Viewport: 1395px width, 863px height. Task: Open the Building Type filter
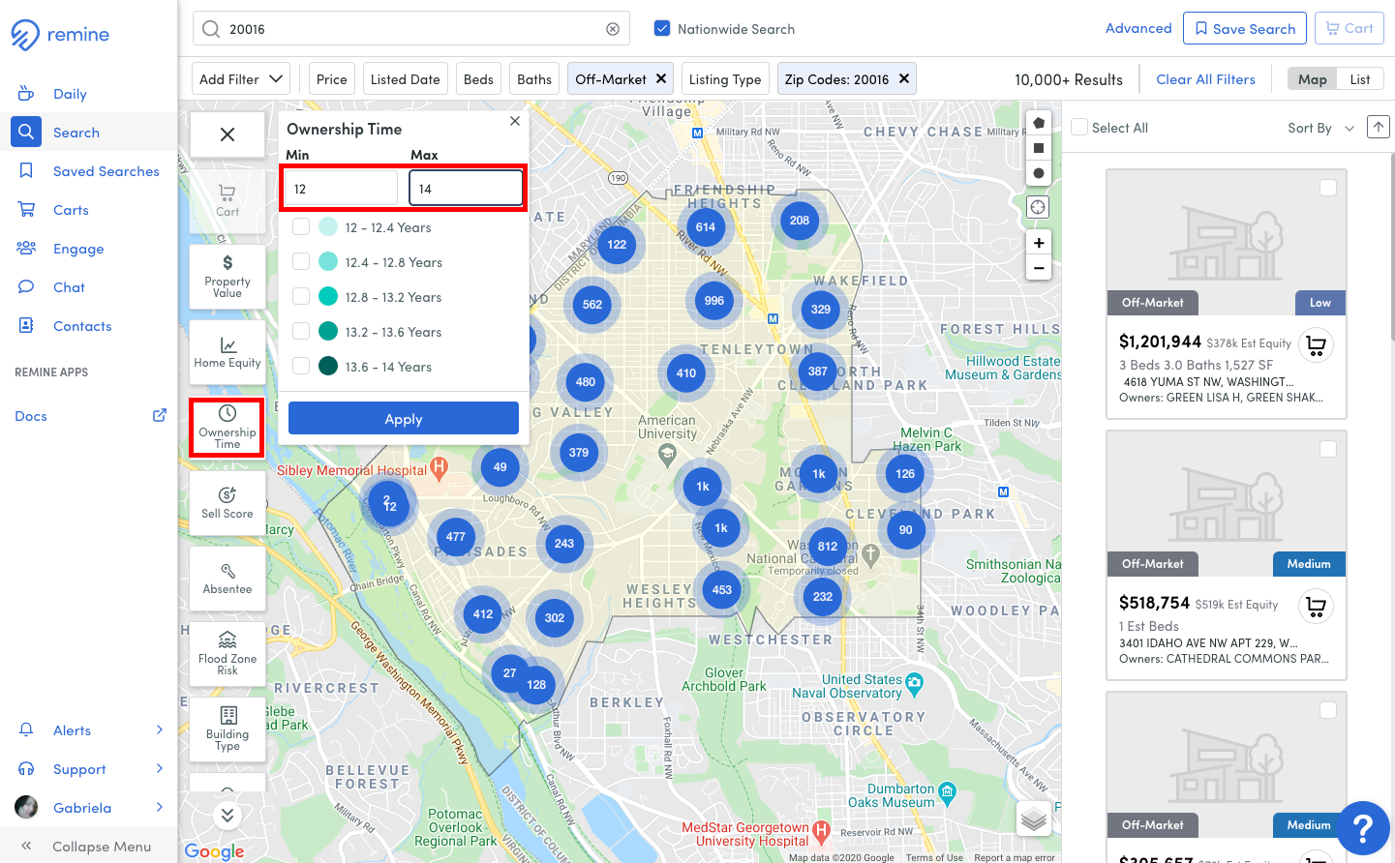click(x=227, y=729)
